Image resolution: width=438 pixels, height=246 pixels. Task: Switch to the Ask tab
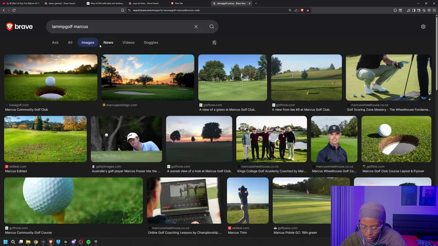[55, 42]
